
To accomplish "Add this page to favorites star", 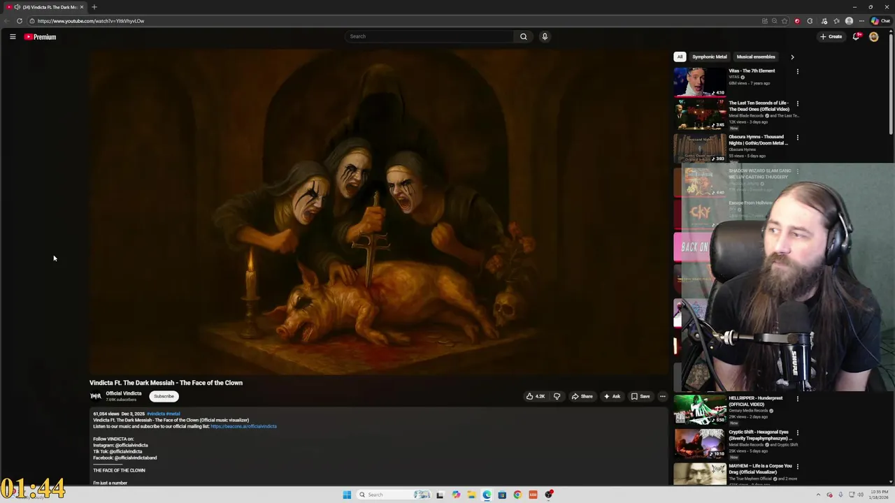I will pyautogui.click(x=785, y=21).
